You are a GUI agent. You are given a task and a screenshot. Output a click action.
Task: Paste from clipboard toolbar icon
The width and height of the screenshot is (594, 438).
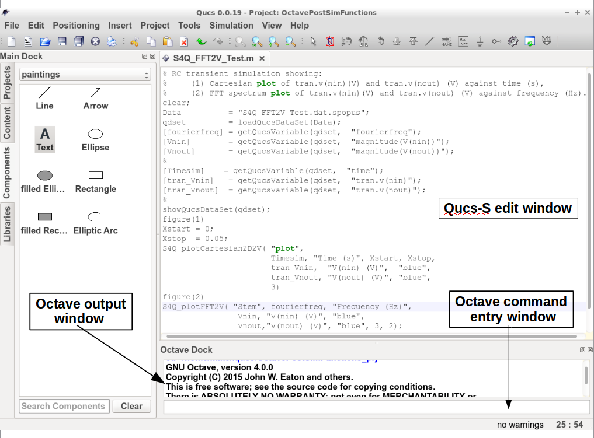[168, 41]
